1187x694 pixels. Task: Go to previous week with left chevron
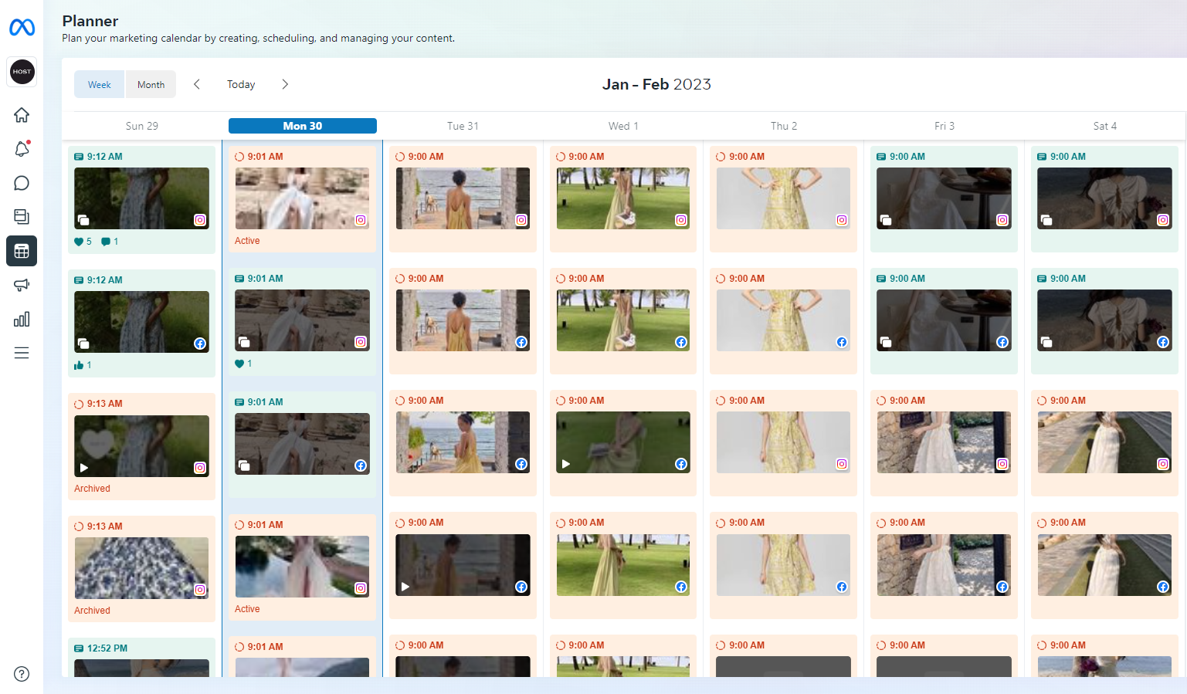pyautogui.click(x=197, y=84)
